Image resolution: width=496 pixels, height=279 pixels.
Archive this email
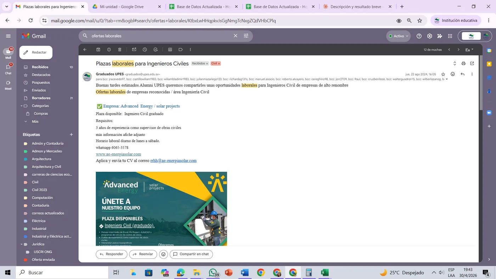click(x=98, y=50)
